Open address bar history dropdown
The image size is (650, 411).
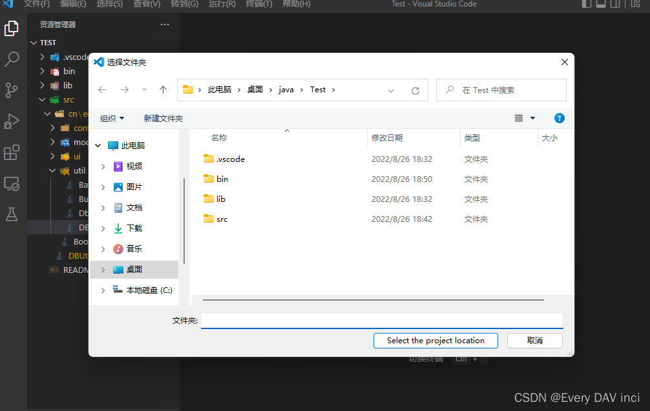point(390,90)
